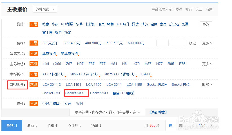Filter by brand 蓝宝石
The width and height of the screenshot is (232, 135).
pos(174,24)
